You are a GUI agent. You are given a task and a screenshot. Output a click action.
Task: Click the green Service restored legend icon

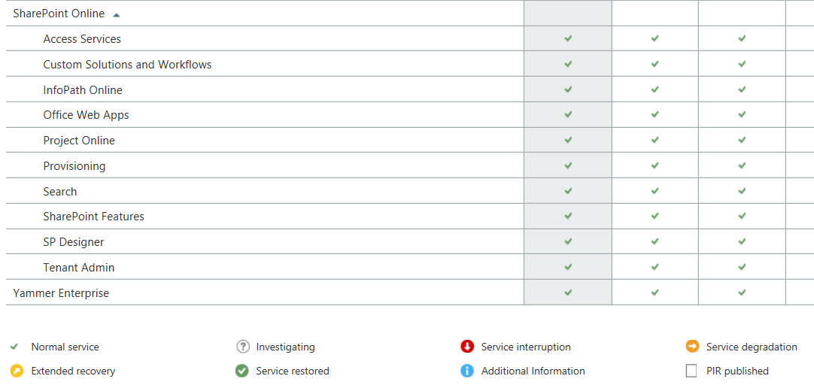point(242,371)
